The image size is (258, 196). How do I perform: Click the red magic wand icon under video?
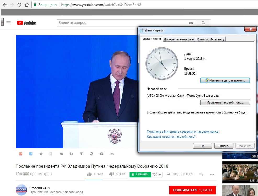click(21, 154)
